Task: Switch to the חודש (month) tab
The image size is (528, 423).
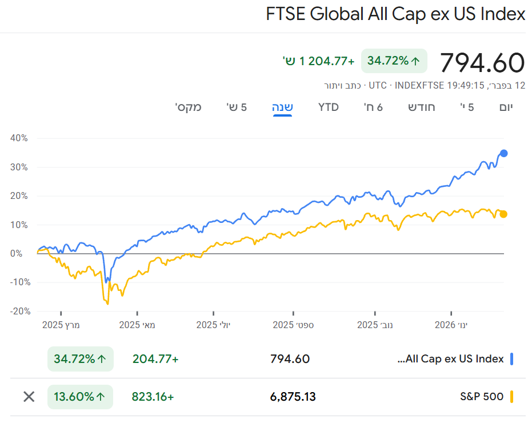Action: (x=422, y=107)
